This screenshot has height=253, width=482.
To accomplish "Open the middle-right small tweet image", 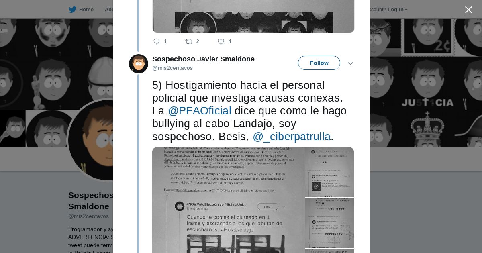I will point(329,223).
